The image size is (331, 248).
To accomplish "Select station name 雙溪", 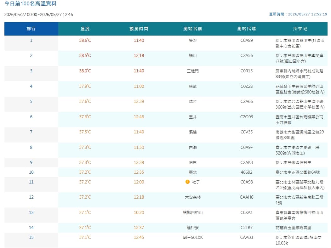I will pos(193,41).
